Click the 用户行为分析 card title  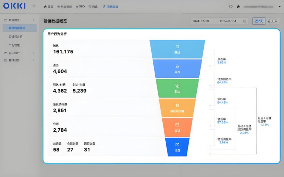coord(57,34)
